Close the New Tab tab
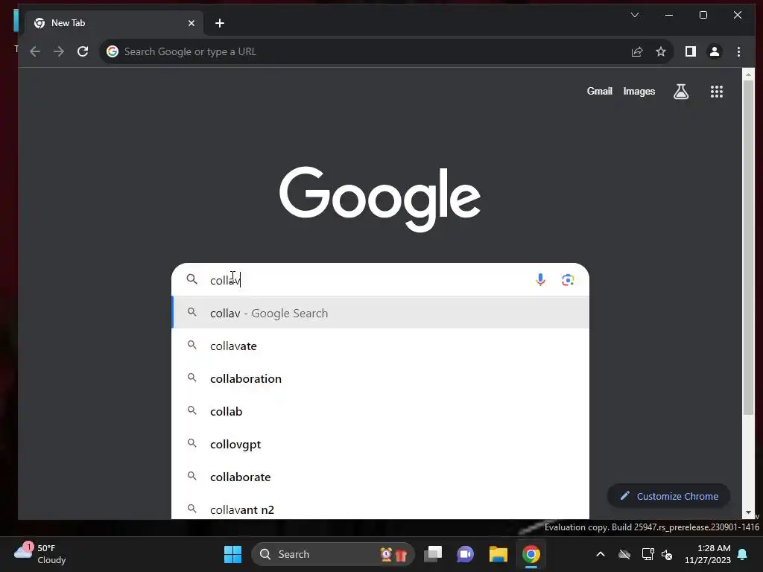The height and width of the screenshot is (572, 763). (x=191, y=23)
